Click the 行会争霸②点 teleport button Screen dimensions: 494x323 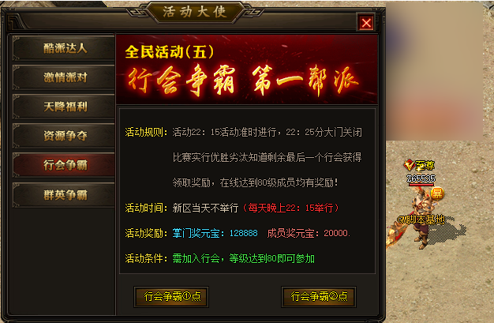pyautogui.click(x=319, y=296)
